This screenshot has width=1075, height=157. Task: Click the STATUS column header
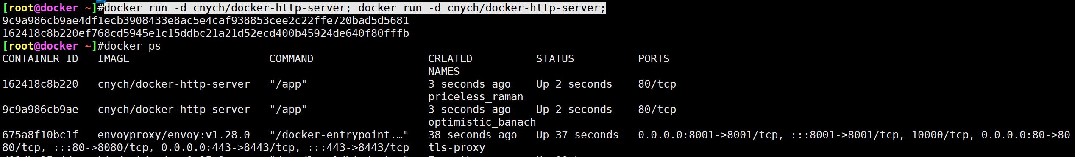(x=555, y=59)
